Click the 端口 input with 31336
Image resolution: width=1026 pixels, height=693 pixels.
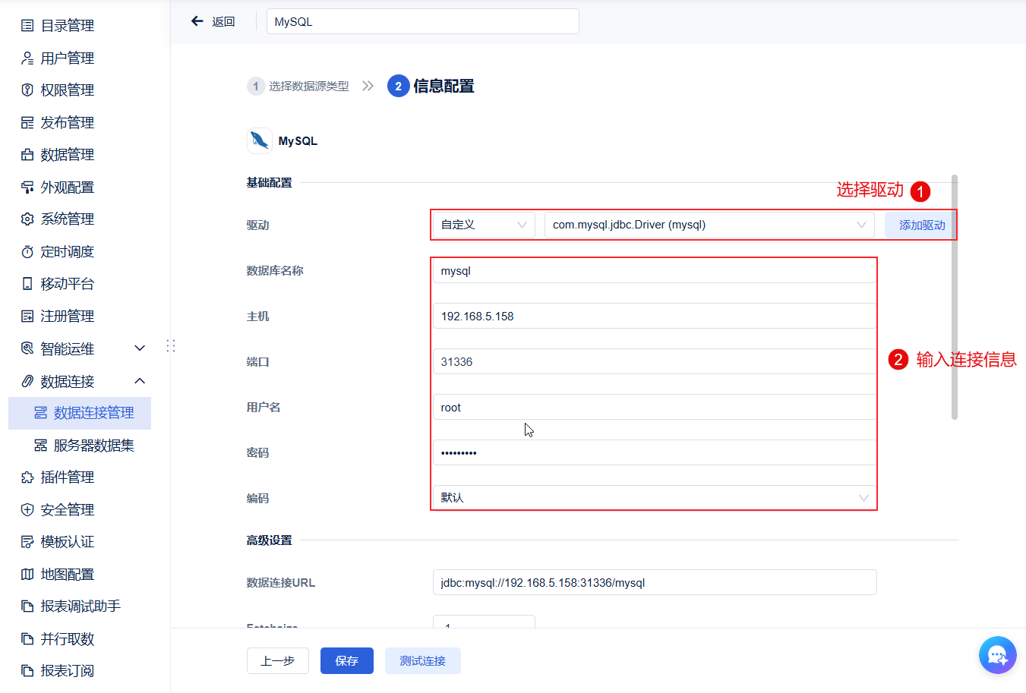(x=655, y=362)
